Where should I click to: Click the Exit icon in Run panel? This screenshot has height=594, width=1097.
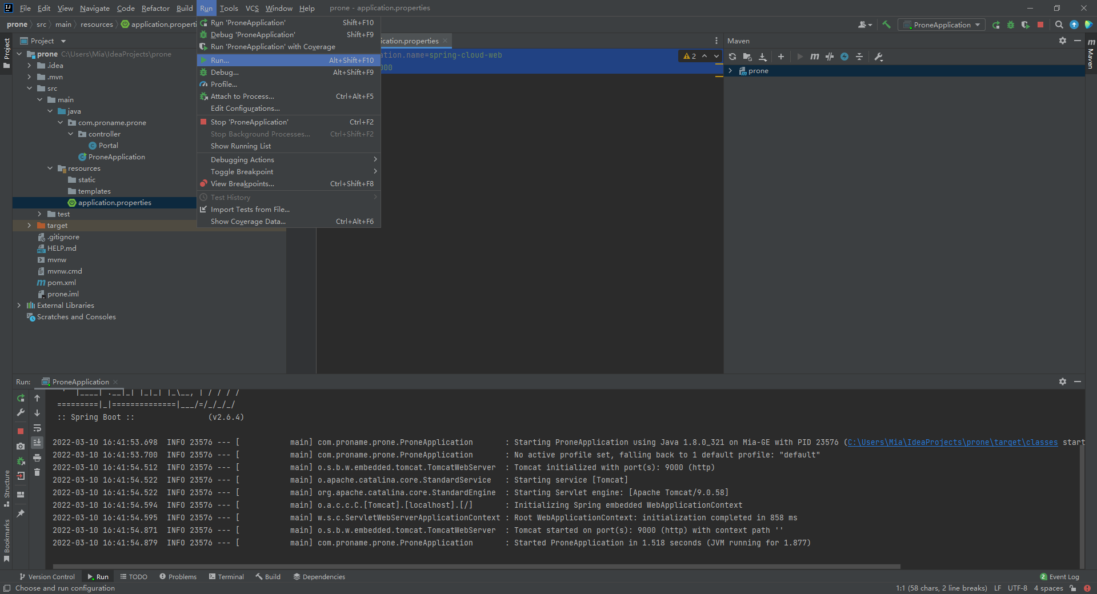coord(21,476)
